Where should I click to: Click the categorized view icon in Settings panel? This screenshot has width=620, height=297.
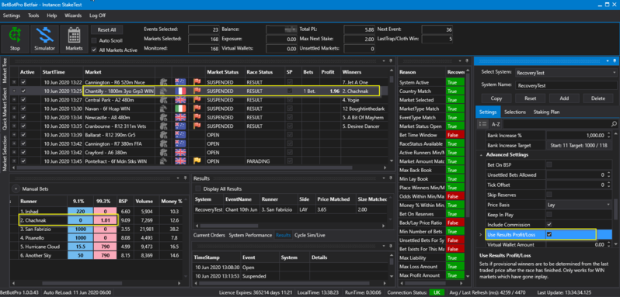tap(482, 124)
